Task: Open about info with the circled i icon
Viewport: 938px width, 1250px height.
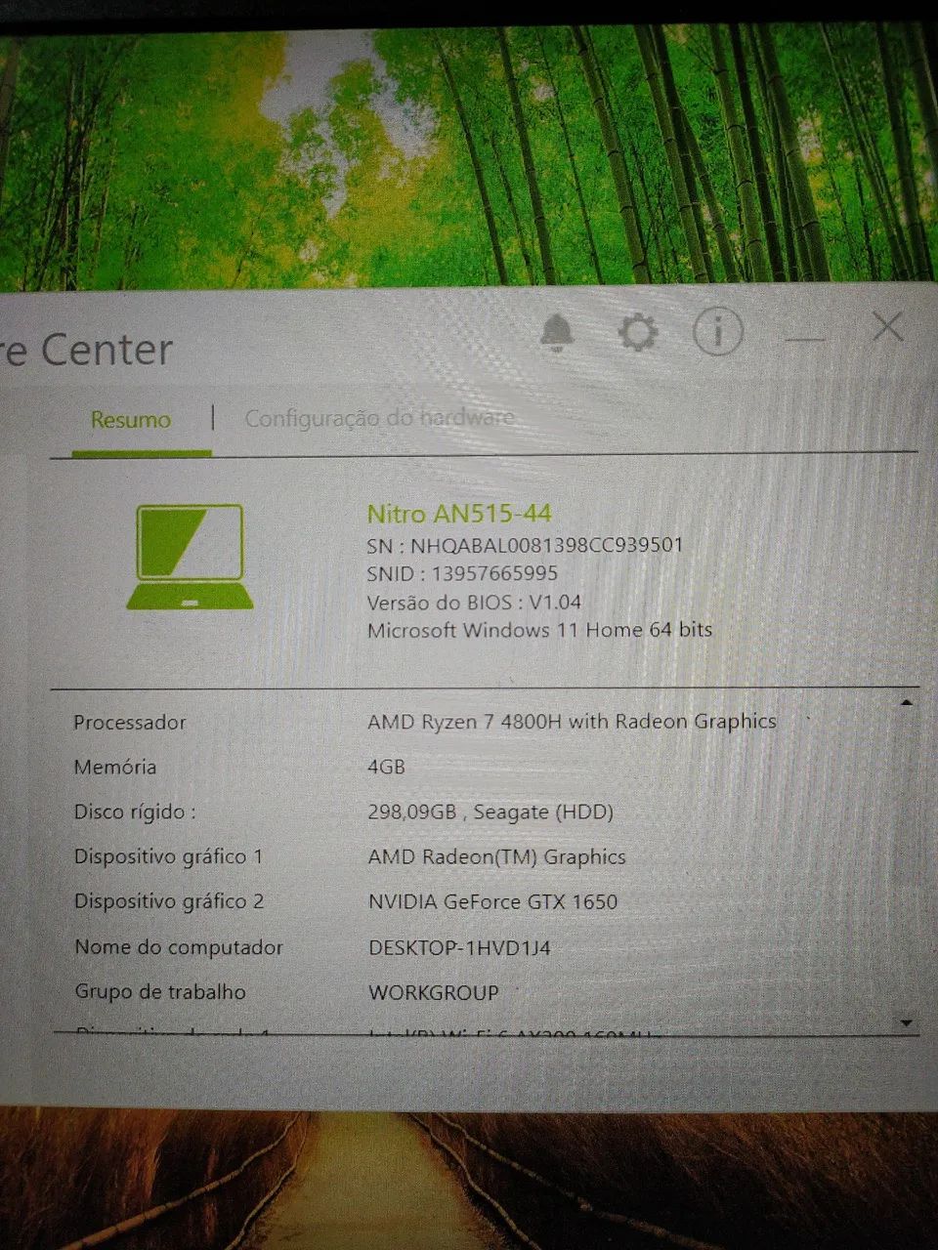Action: click(x=717, y=332)
